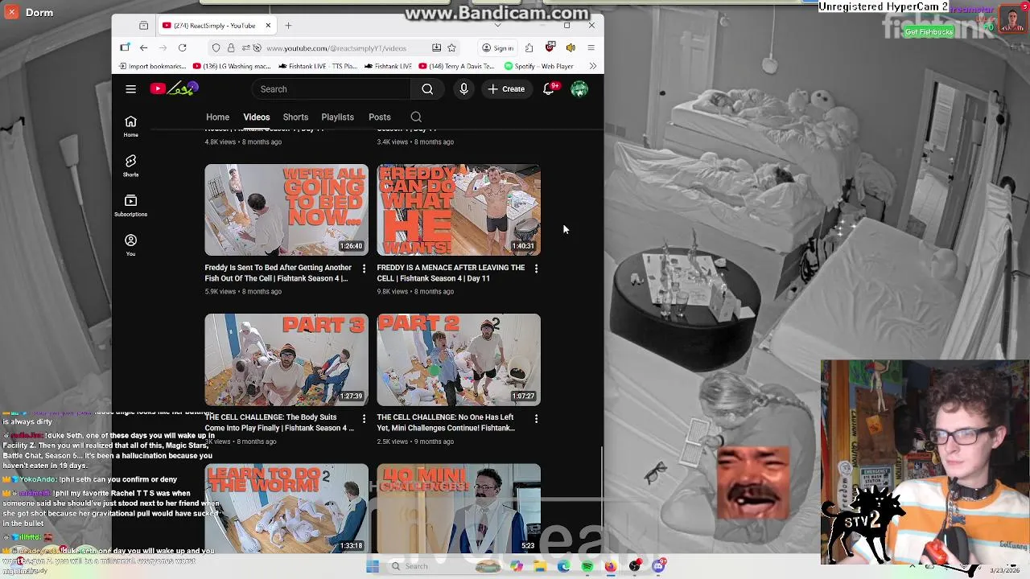Open the list-all-tabs dropdown arrow
This screenshot has height=579, width=1030.
[497, 26]
